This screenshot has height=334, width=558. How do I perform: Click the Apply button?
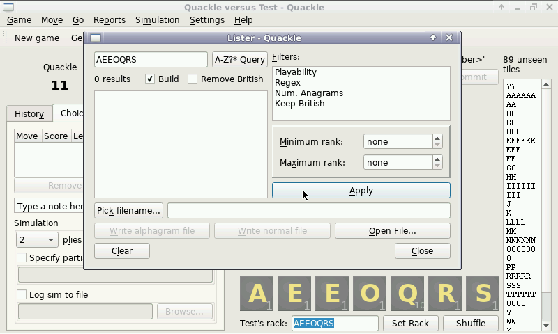[361, 191]
